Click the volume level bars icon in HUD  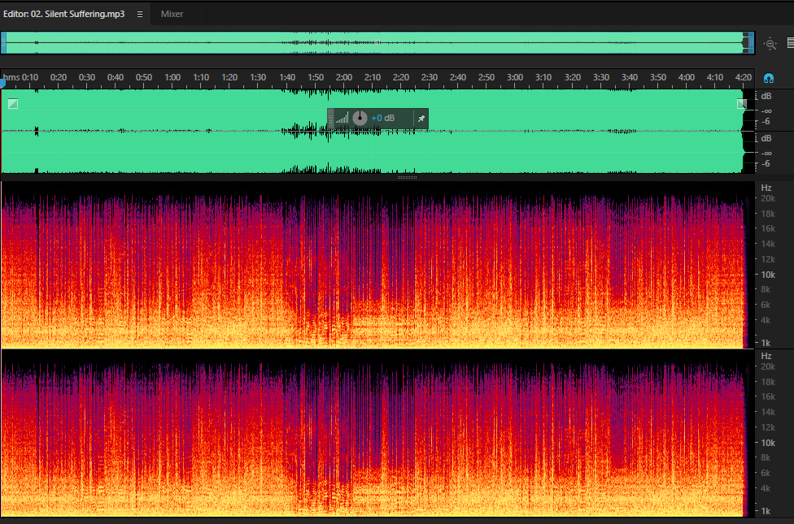coord(342,119)
